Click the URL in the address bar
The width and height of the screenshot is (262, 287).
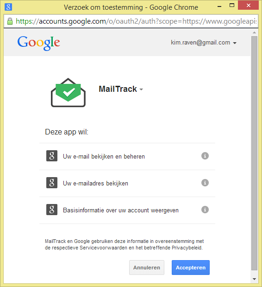[136, 21]
